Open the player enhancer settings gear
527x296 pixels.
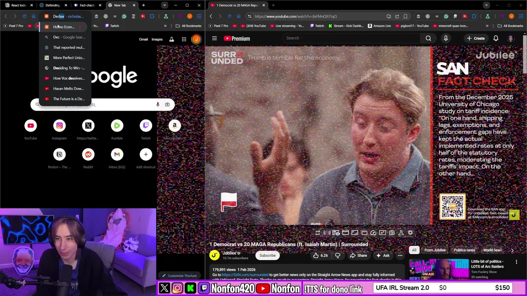pyautogui.click(x=410, y=233)
